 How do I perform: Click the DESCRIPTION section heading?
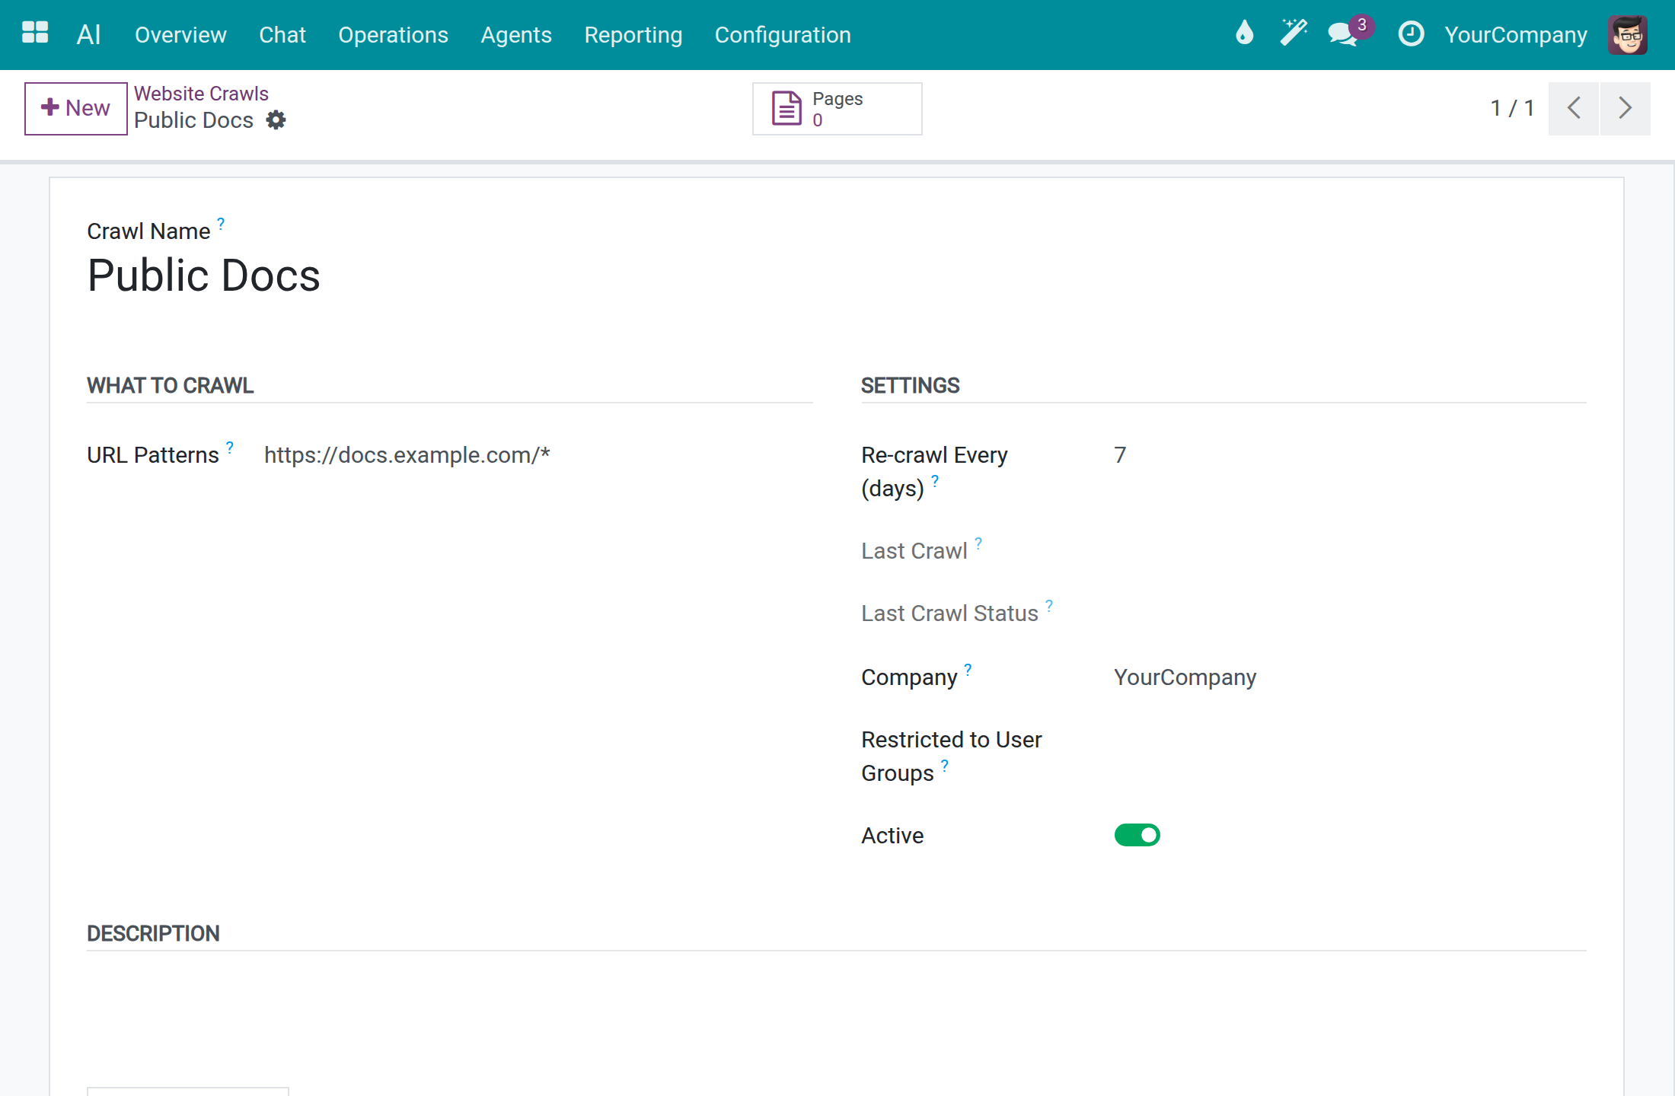pyautogui.click(x=153, y=934)
